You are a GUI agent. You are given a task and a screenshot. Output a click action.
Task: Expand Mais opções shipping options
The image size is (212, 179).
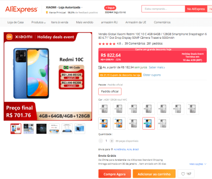198,164
